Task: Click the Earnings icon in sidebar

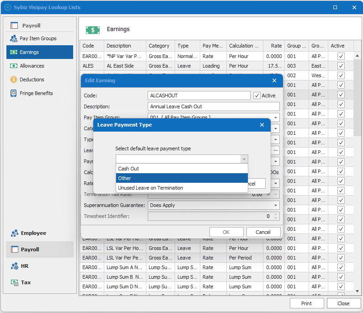Action: click(x=14, y=52)
